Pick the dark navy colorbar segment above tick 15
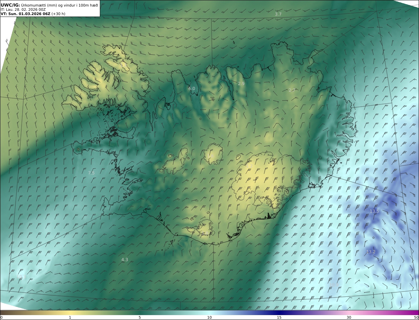Screen dimensions: 419x320 click(279, 312)
